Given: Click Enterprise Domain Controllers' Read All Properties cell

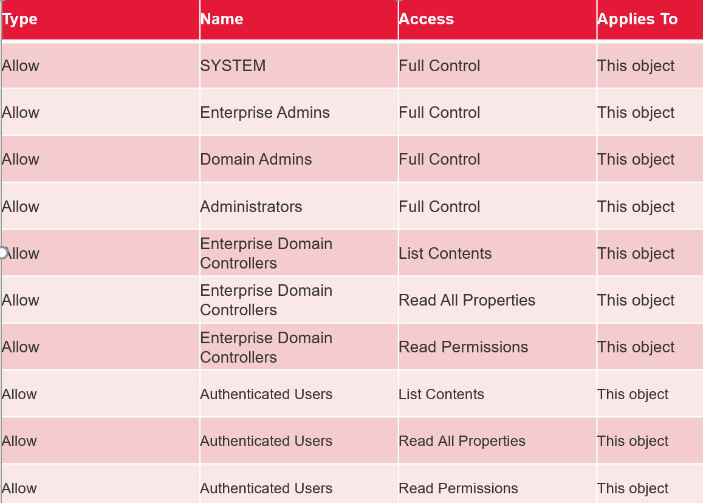Looking at the screenshot, I should (467, 300).
